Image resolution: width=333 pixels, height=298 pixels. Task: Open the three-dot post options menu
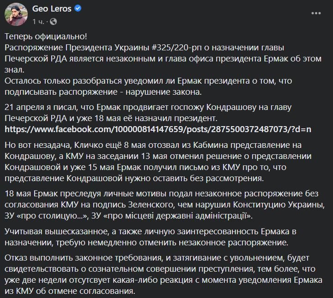pos(316,13)
